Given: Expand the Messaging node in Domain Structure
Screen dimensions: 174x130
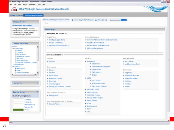Looking at the screenshot, I should tap(16, 69).
